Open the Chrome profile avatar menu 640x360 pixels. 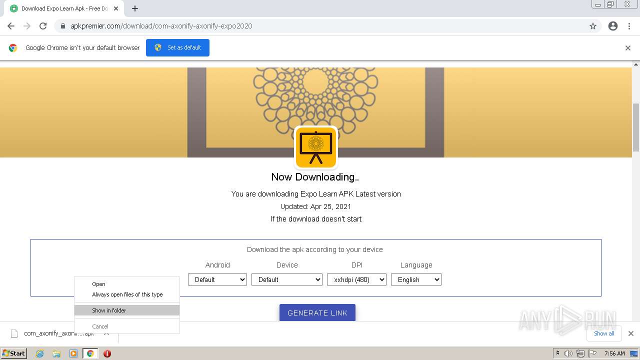613,26
